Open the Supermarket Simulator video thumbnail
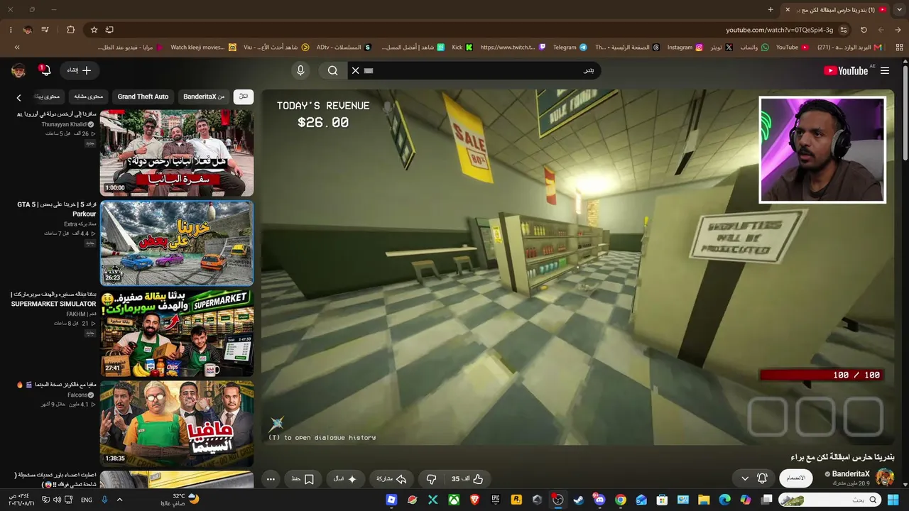Image resolution: width=909 pixels, height=511 pixels. (x=177, y=333)
